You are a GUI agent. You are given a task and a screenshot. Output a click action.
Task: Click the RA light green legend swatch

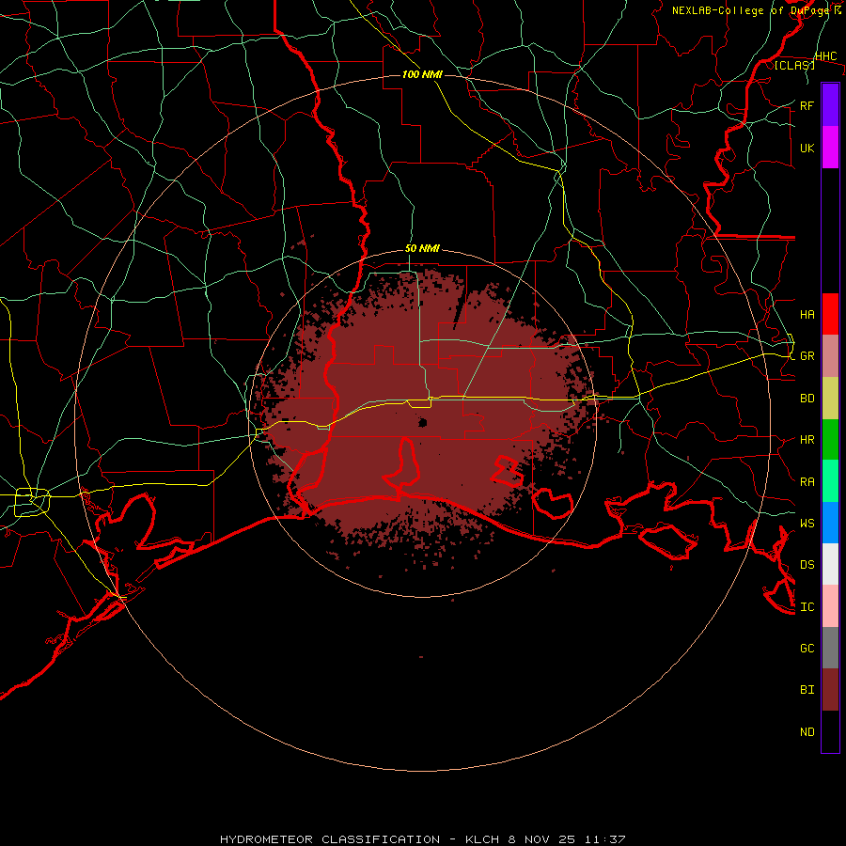[x=830, y=481]
